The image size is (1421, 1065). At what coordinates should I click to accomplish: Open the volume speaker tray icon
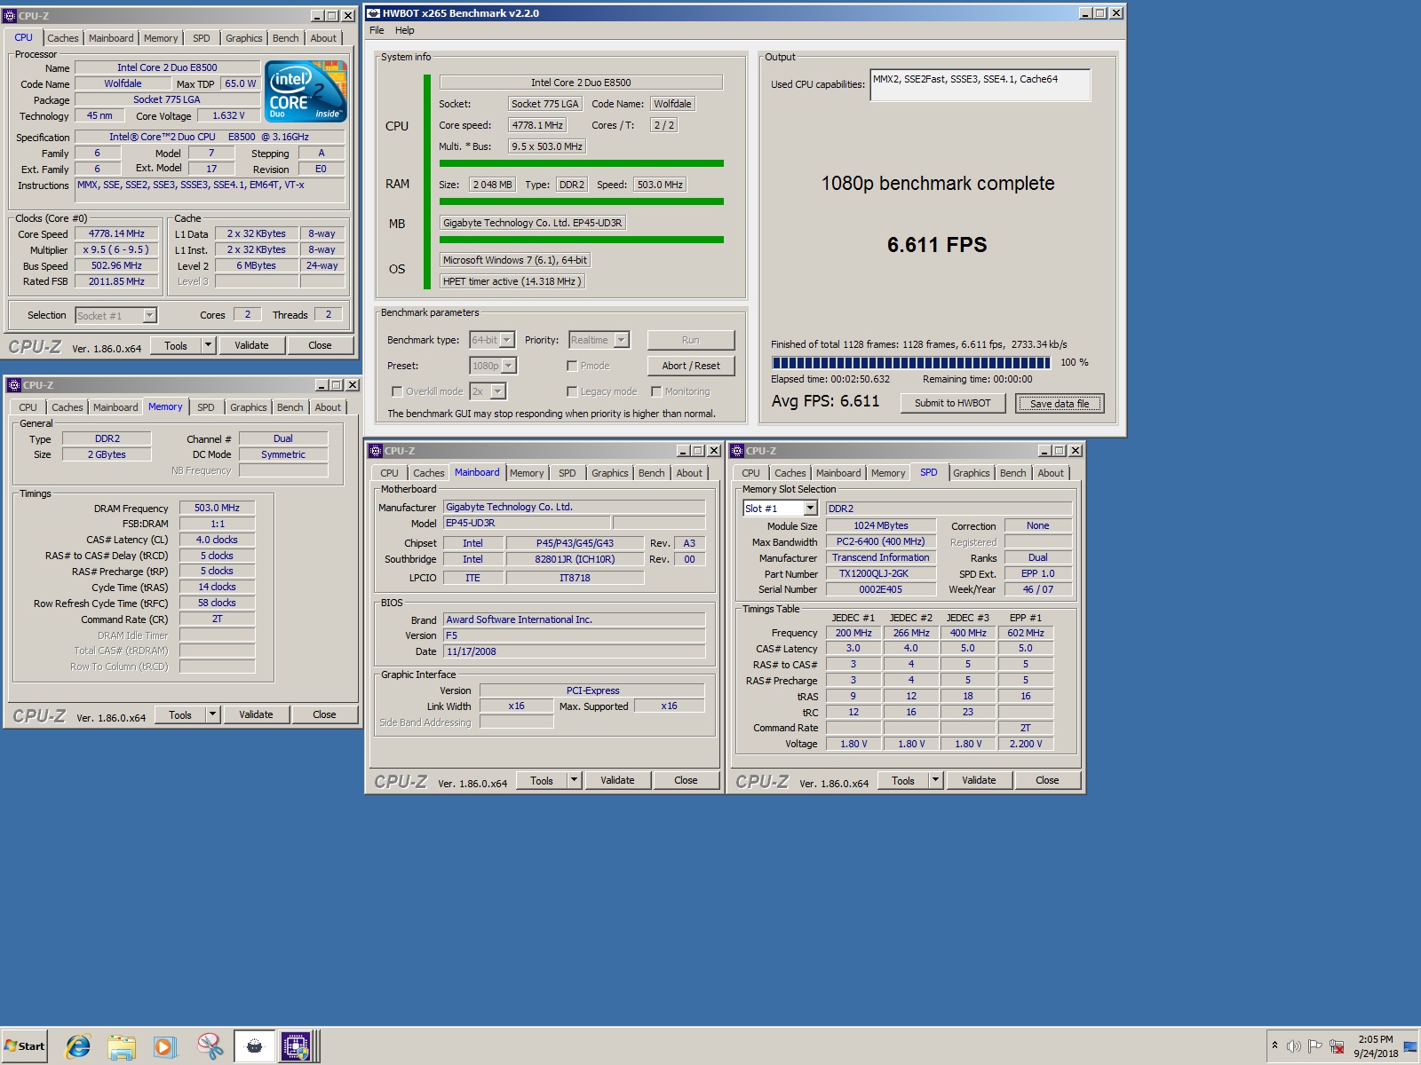(x=1294, y=1046)
